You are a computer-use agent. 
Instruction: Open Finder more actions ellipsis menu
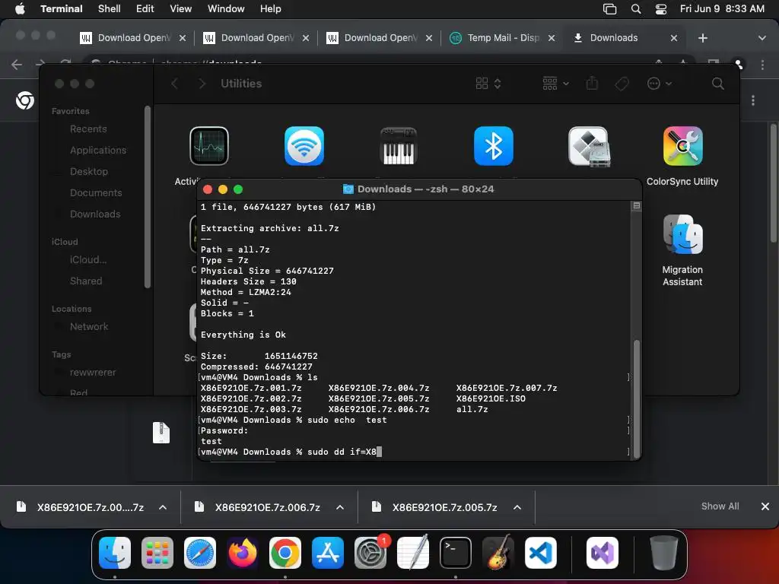[660, 84]
